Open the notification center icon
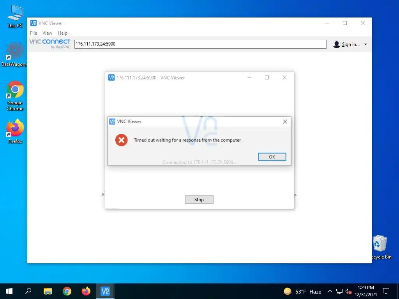This screenshot has width=399, height=299. pyautogui.click(x=386, y=291)
